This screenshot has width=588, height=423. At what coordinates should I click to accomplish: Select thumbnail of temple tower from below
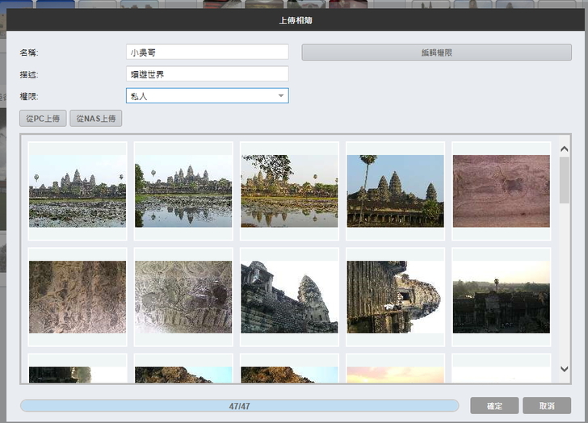click(289, 296)
